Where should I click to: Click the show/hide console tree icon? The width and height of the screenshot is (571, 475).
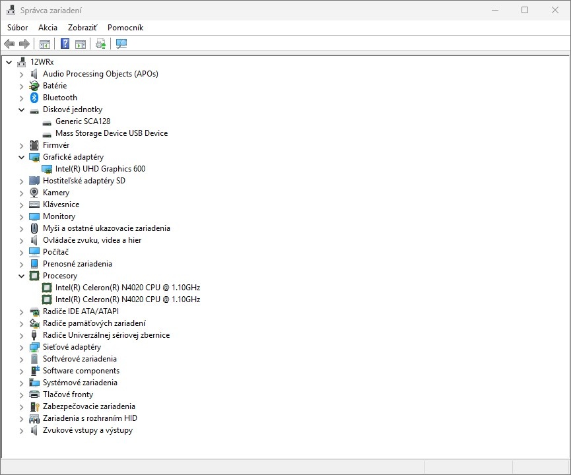click(44, 44)
